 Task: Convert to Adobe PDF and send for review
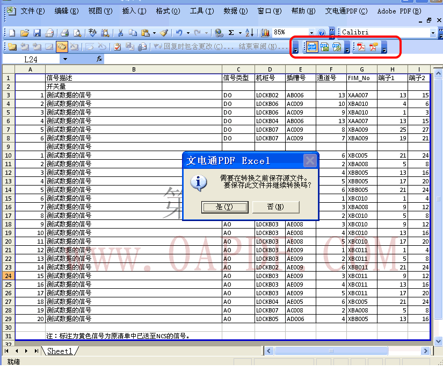[373, 47]
